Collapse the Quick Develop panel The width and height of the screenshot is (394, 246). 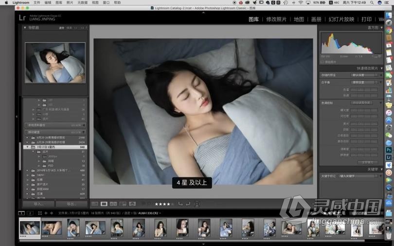382,68
